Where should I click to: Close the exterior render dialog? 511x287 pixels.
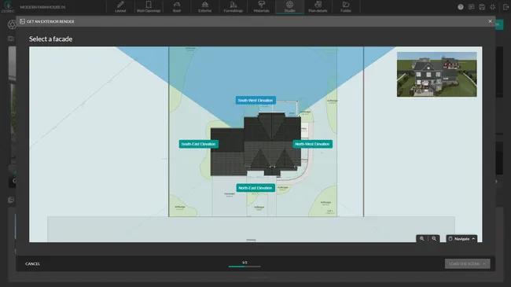click(490, 21)
